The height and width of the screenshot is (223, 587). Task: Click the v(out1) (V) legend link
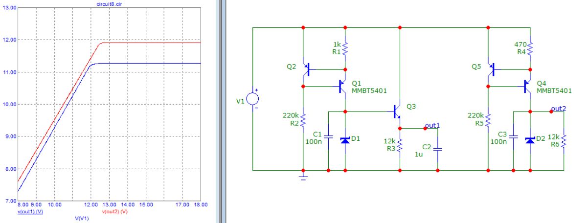pos(31,212)
